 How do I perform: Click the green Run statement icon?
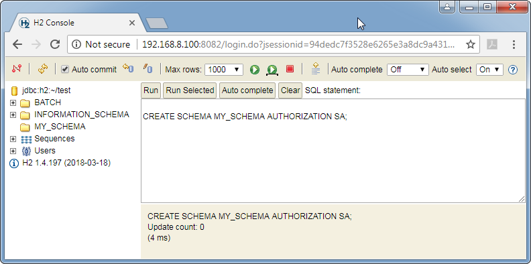coord(255,70)
